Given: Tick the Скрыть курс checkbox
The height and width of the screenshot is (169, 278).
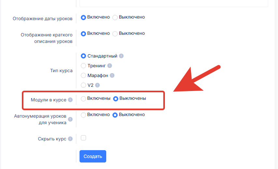Looking at the screenshot, I should point(83,138).
